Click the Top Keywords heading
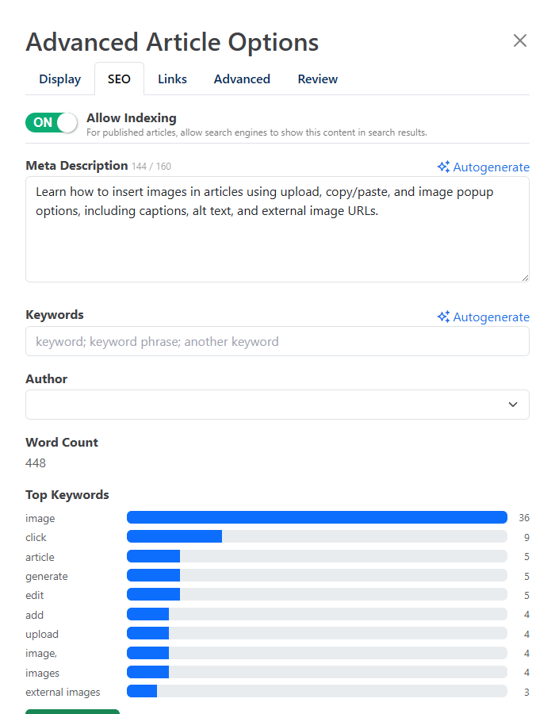This screenshot has width=555, height=714. coord(67,495)
